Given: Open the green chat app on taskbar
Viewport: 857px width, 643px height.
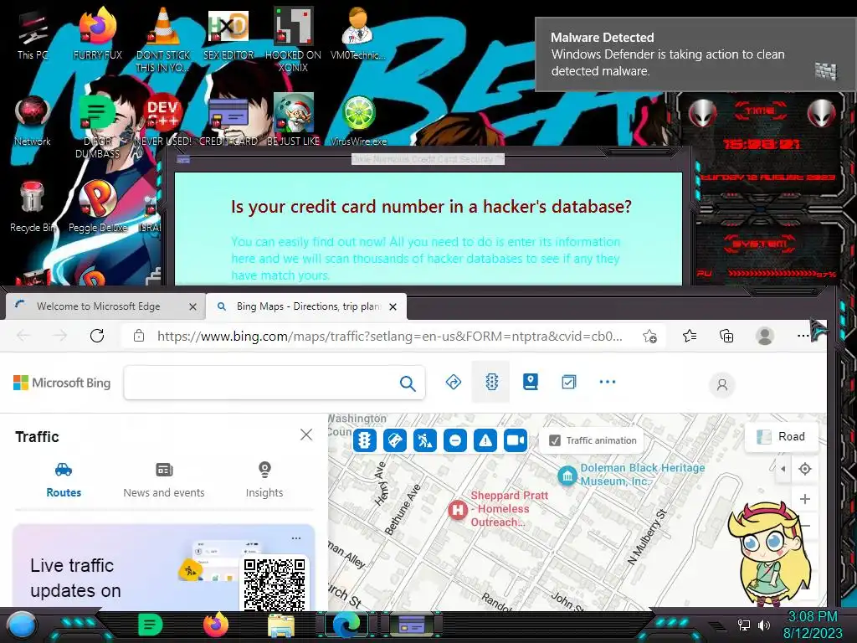Looking at the screenshot, I should pos(151,625).
